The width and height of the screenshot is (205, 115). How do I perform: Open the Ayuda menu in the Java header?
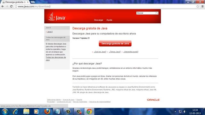pos(109,20)
